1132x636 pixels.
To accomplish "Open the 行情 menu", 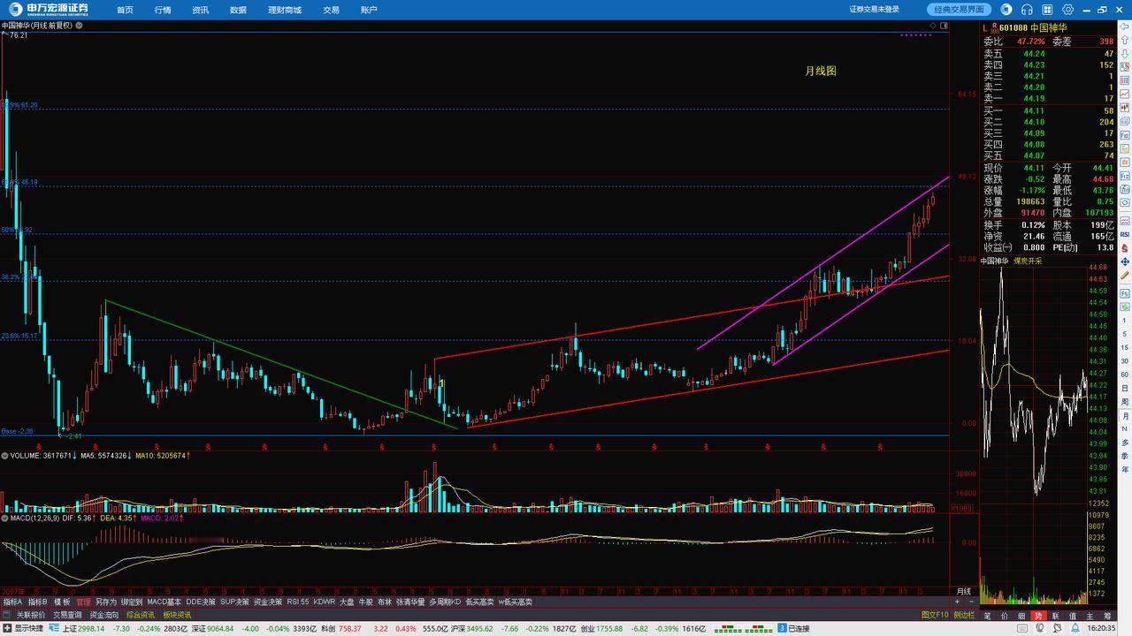I will click(163, 10).
